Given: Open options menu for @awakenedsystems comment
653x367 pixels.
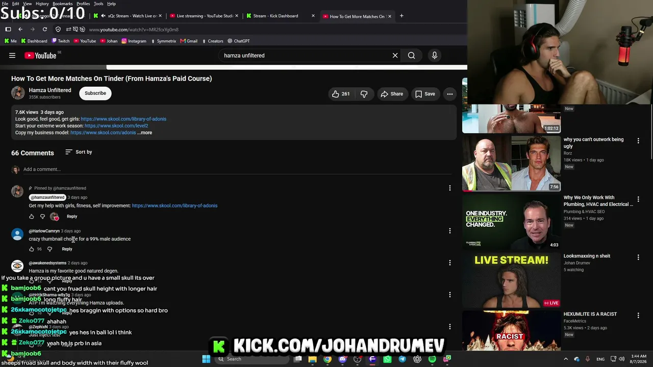Looking at the screenshot, I should click(x=449, y=263).
